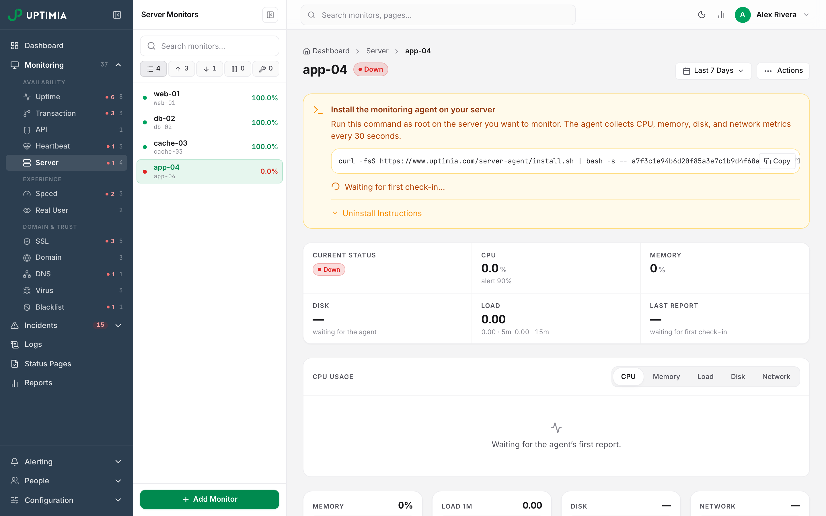Open Real User monitoring
The image size is (826, 516).
click(x=67, y=210)
